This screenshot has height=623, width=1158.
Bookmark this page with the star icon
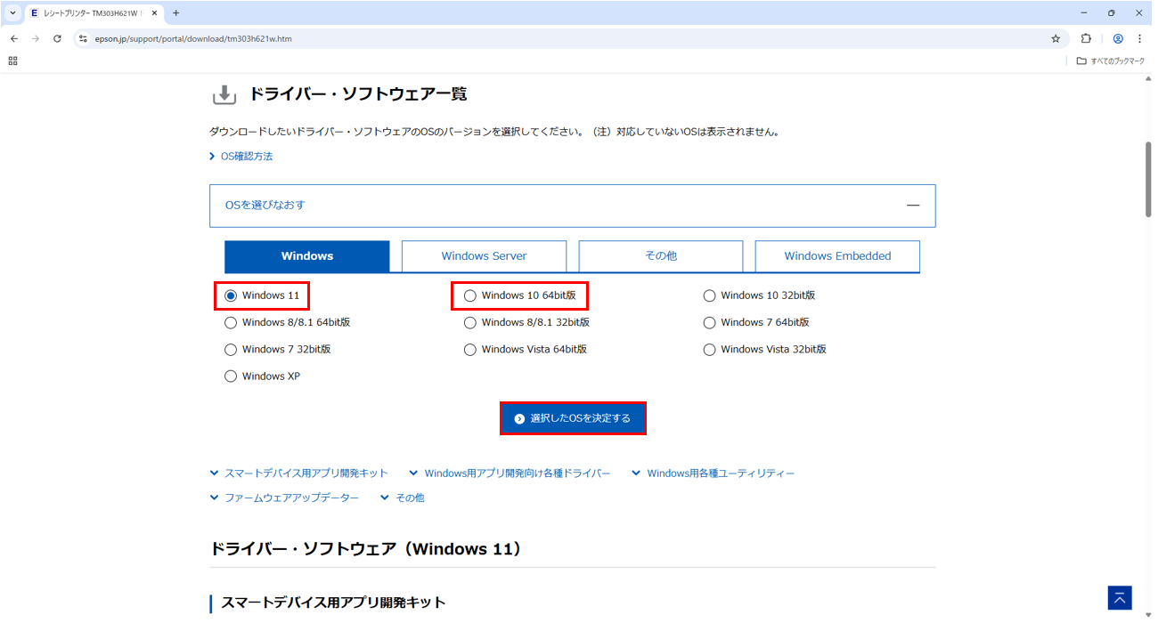(x=1056, y=38)
